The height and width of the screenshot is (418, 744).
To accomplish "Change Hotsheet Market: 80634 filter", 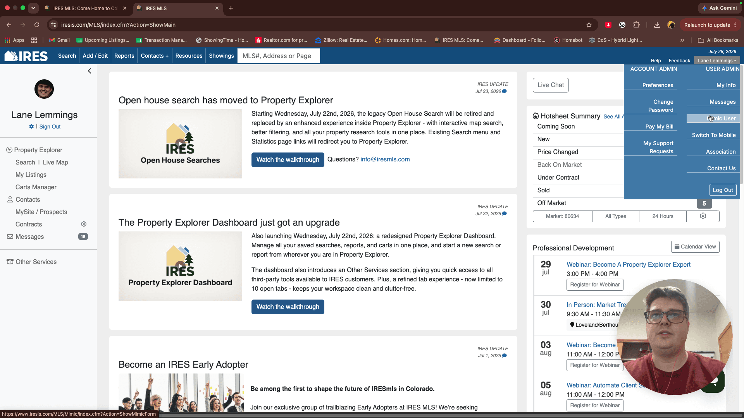I will point(562,216).
